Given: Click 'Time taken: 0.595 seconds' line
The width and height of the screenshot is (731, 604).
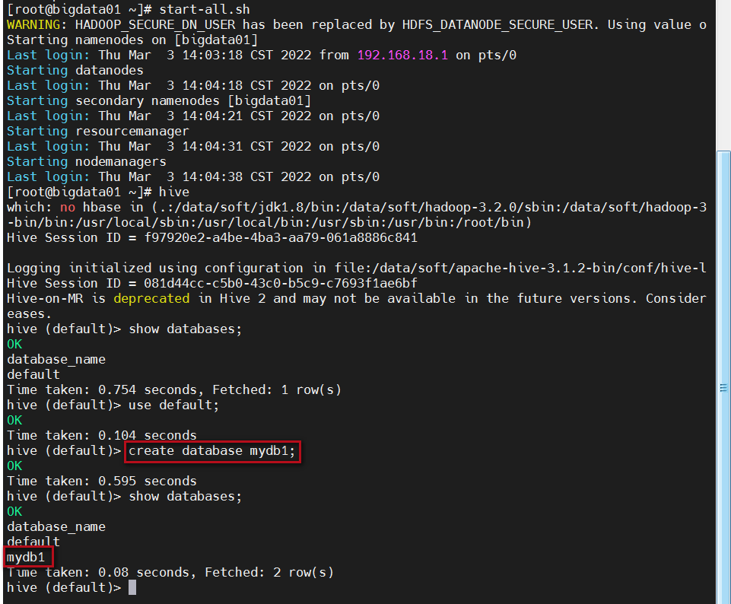Looking at the screenshot, I should point(102,481).
